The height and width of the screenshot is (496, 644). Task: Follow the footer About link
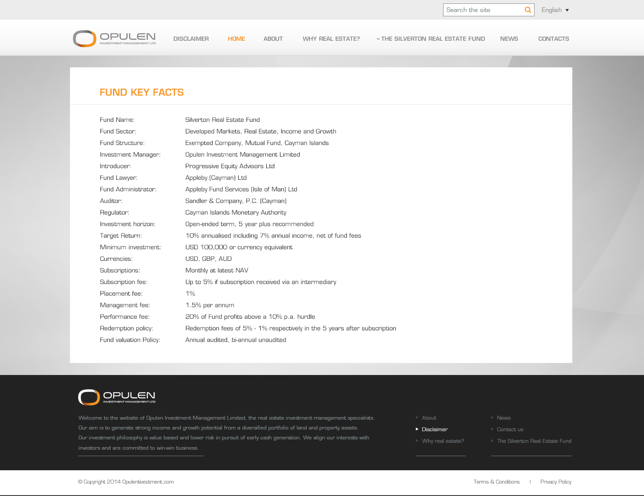coord(429,418)
